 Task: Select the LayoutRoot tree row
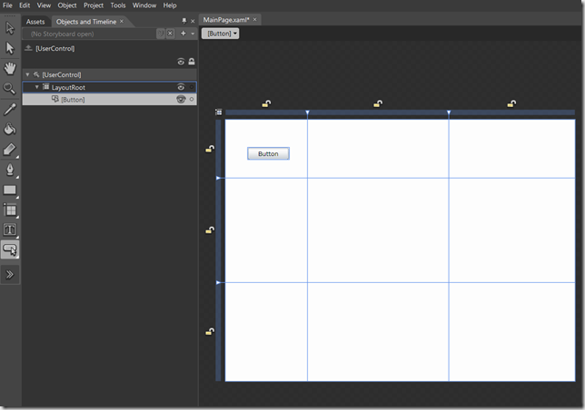tap(109, 87)
